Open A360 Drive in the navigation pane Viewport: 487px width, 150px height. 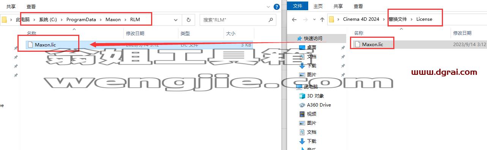(x=319, y=105)
